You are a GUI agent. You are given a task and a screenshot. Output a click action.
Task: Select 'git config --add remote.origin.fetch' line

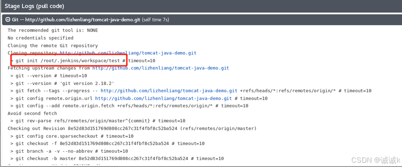coord(129,106)
